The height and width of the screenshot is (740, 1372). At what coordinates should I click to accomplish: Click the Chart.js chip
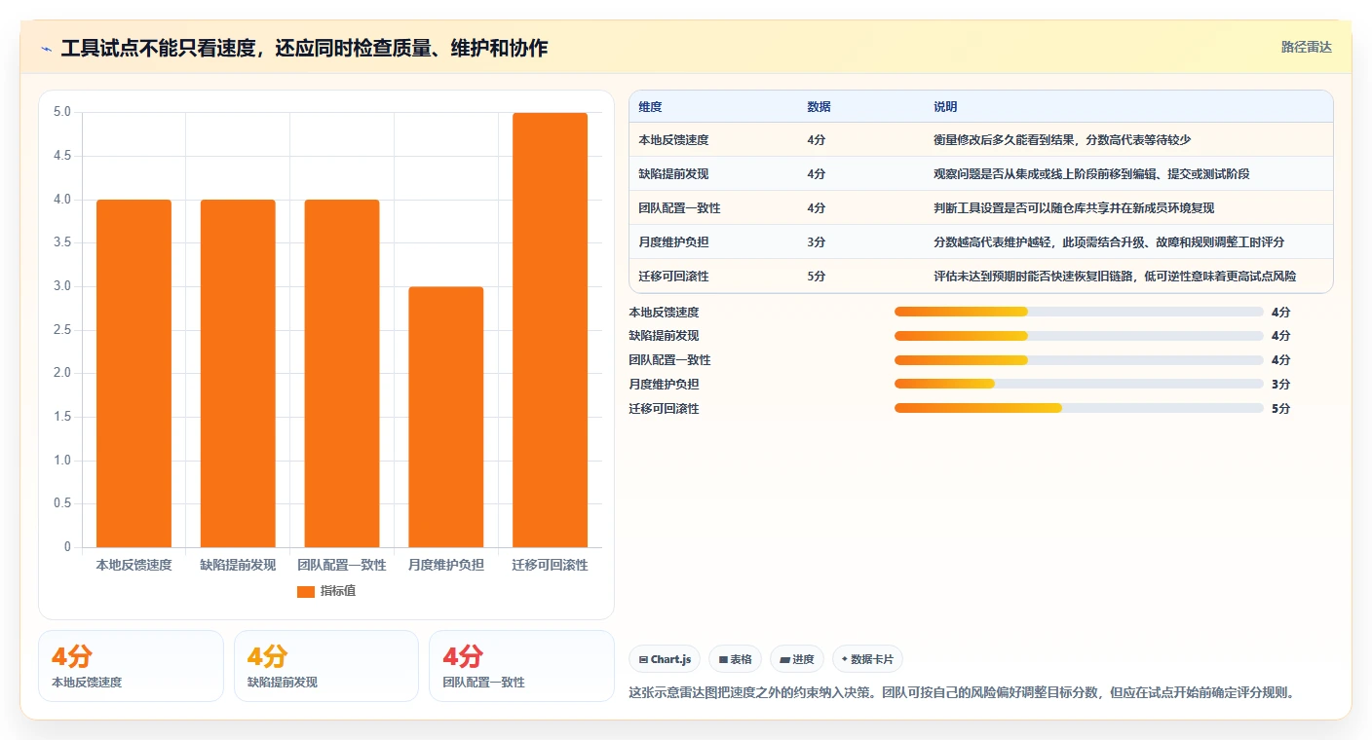point(665,659)
